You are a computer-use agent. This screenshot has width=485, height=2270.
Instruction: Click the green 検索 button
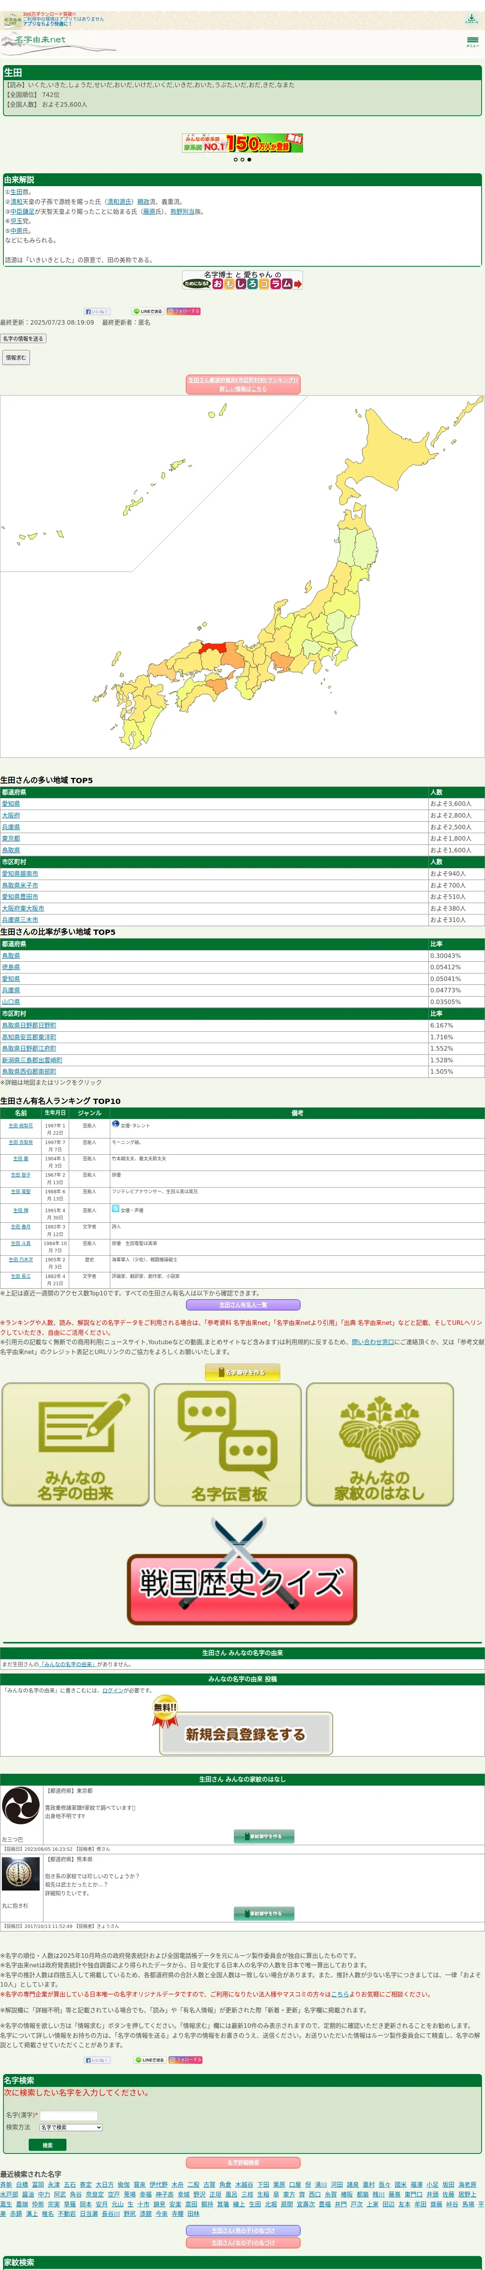[x=48, y=2145]
